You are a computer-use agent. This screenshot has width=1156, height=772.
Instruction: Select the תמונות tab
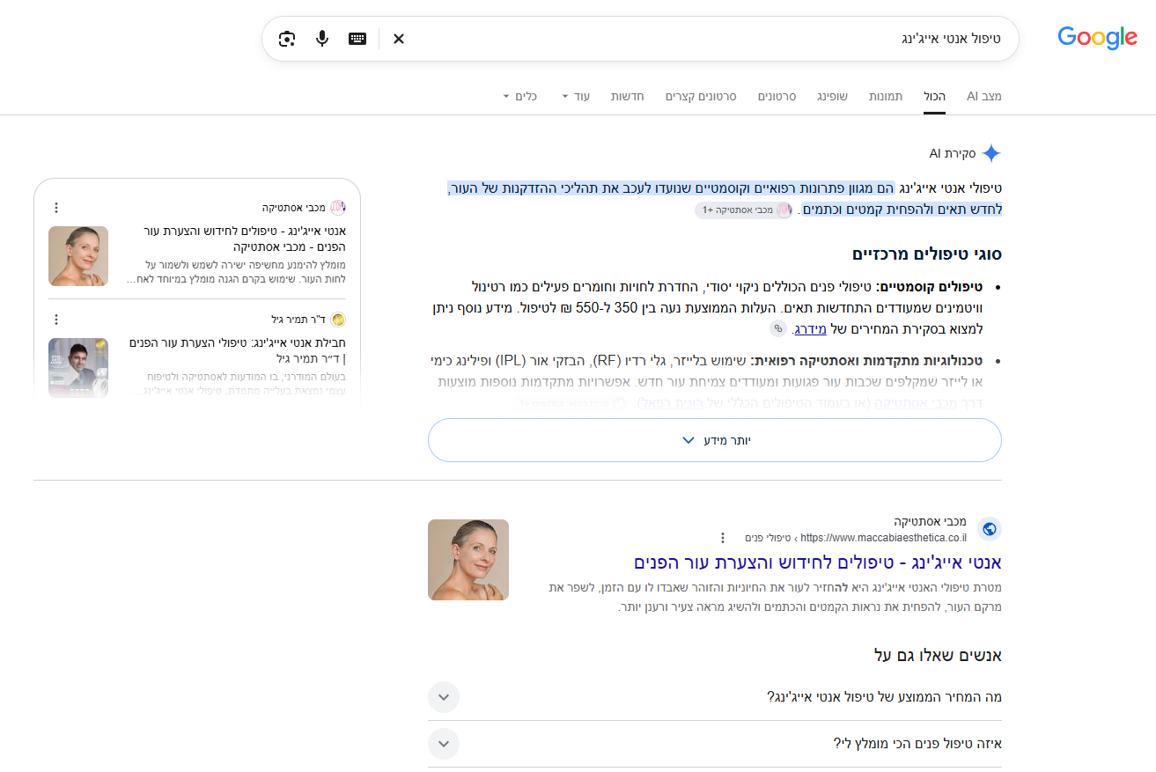point(886,96)
